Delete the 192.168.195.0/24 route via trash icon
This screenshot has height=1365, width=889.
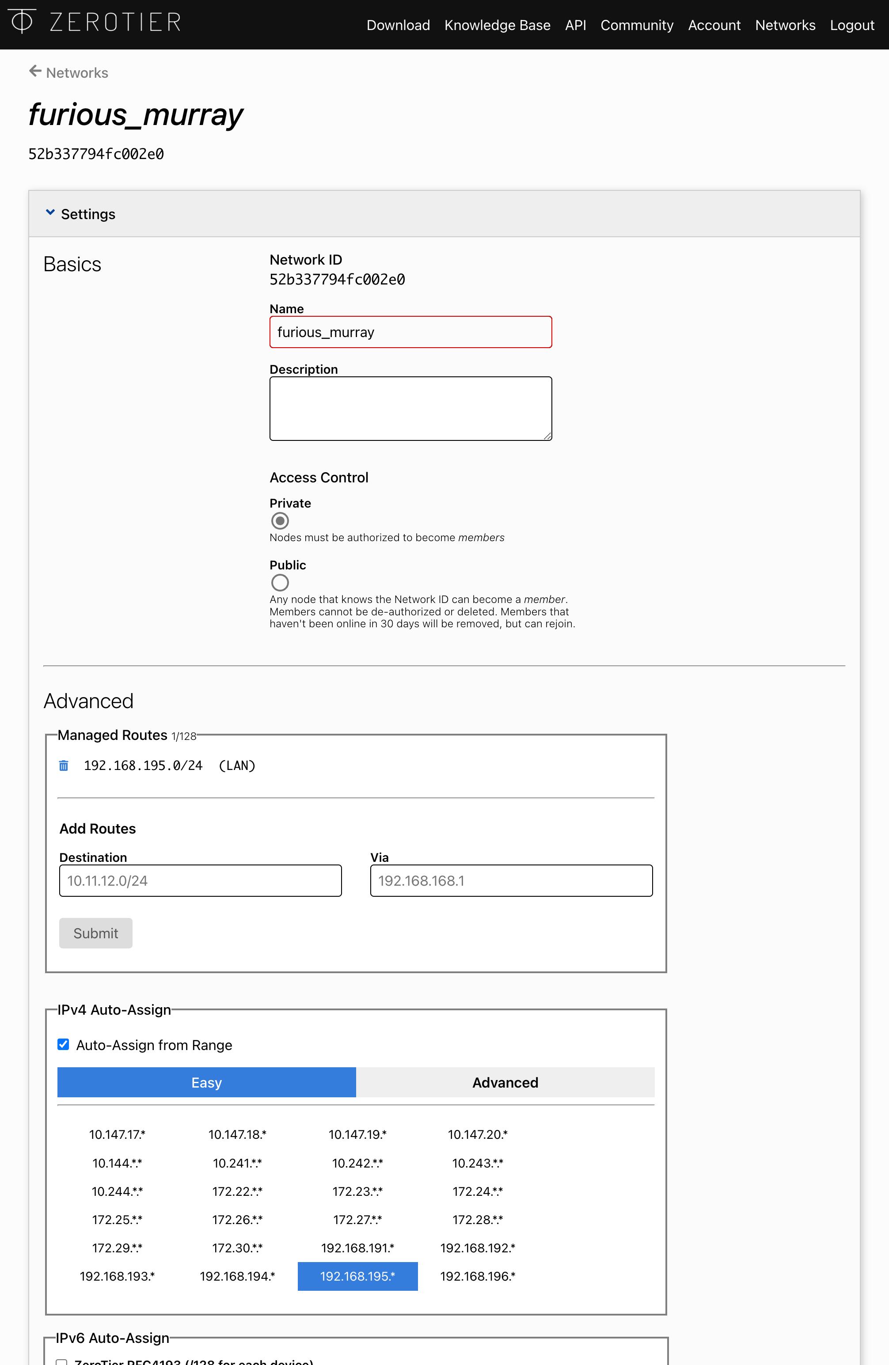(64, 766)
